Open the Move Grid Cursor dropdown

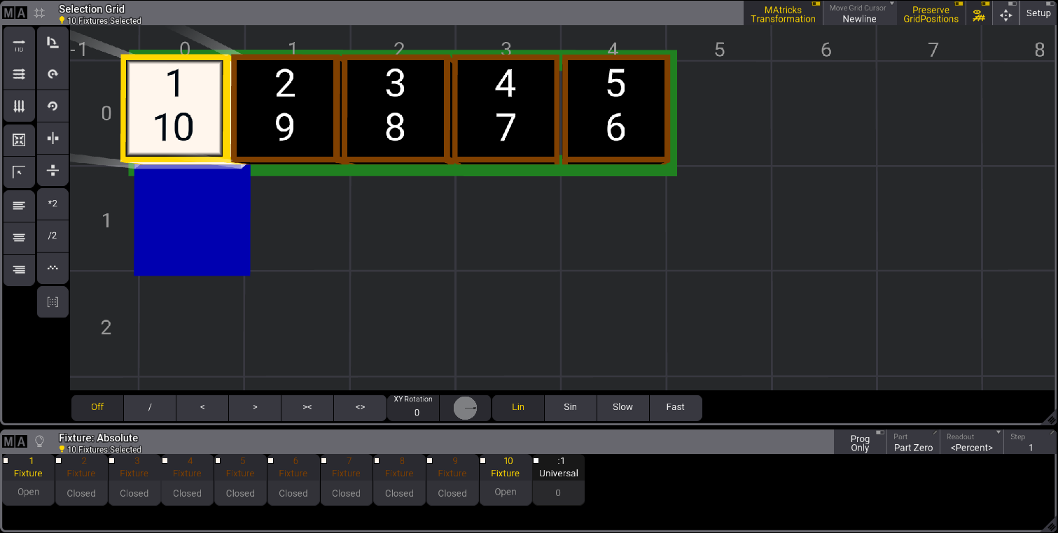(x=859, y=14)
